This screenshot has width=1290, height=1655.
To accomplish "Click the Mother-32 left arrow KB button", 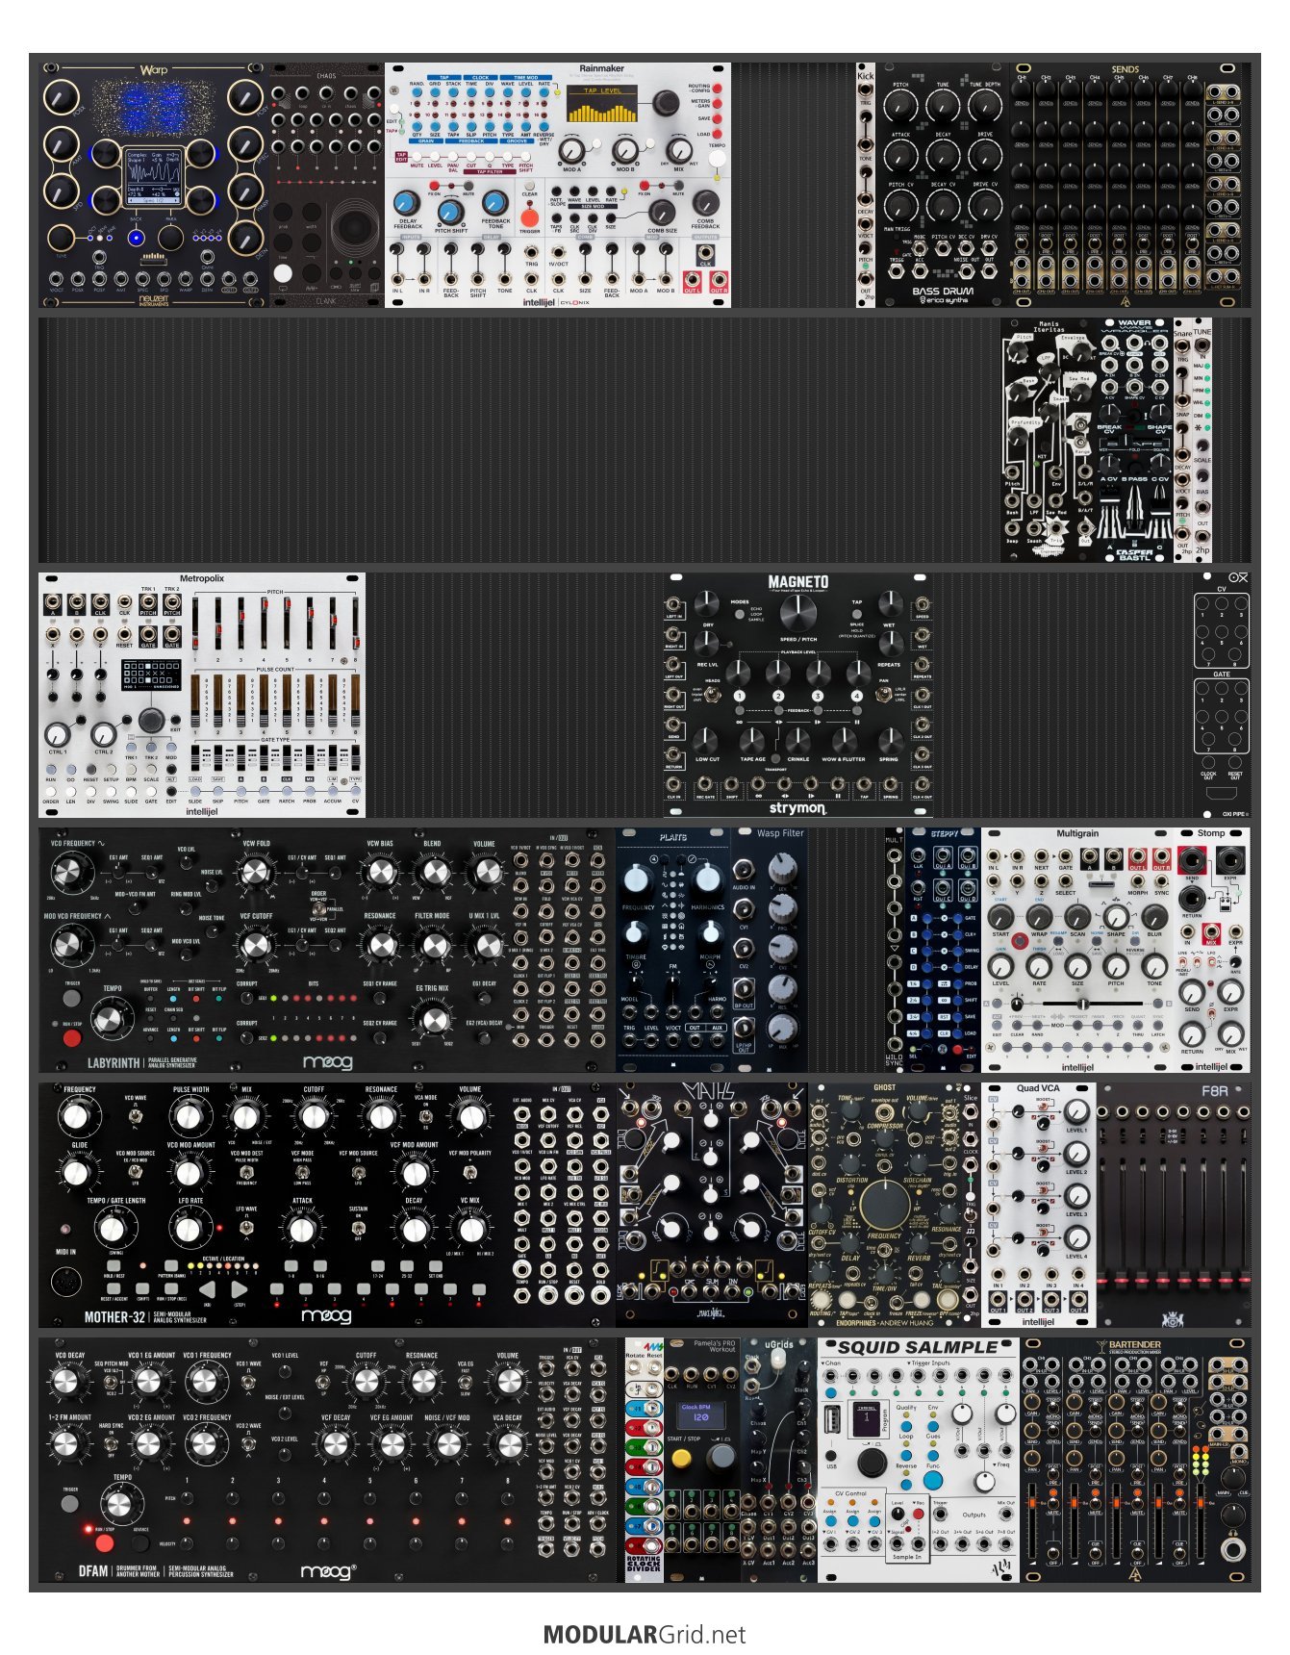I will [x=207, y=1289].
